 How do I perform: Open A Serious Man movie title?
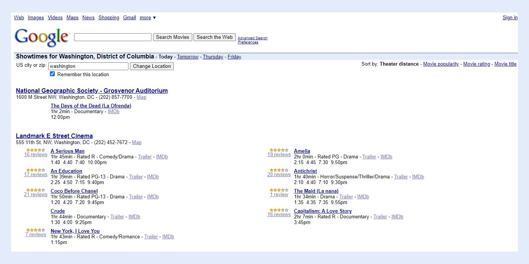coord(68,151)
